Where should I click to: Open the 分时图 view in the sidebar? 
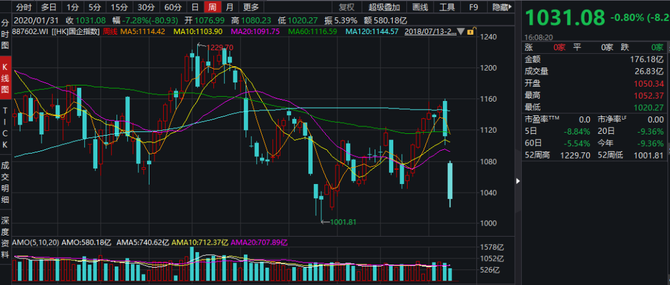5,33
